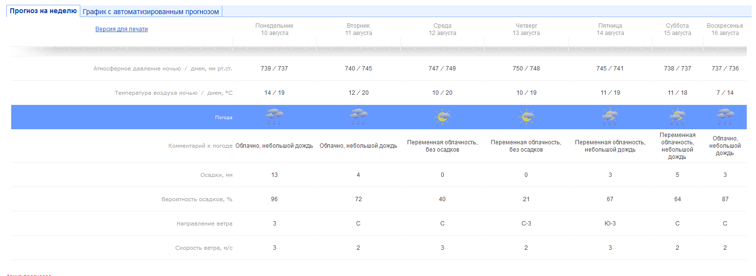
Task: Select the Вторник 11 августа column header
Action: point(359,29)
